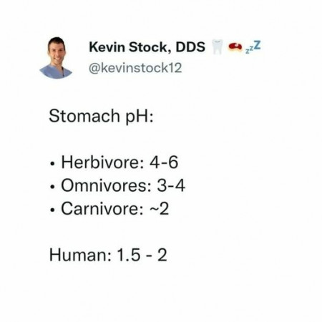Click the blue zzz sleep emoji
Viewport: 322px width, 322px height.
click(x=253, y=47)
